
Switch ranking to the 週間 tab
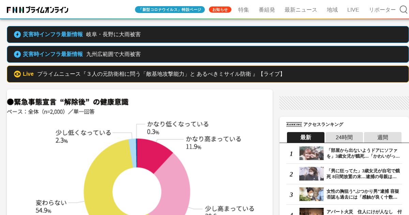(383, 137)
